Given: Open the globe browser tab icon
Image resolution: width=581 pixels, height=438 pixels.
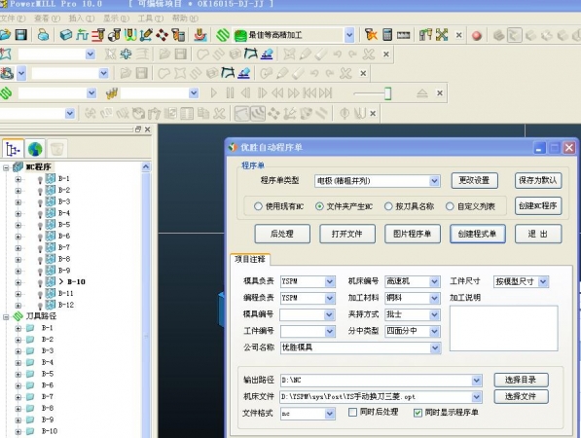Looking at the screenshot, I should [x=35, y=149].
